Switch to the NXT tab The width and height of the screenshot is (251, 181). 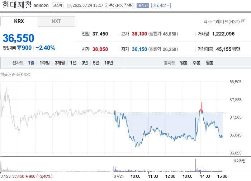coord(56,21)
